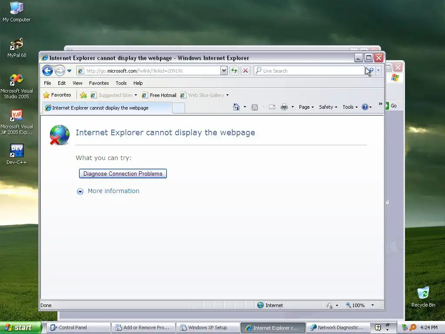The image size is (445, 334).
Task: Select Microsoft Visual J# 2005 Express icon
Action: coord(17,122)
